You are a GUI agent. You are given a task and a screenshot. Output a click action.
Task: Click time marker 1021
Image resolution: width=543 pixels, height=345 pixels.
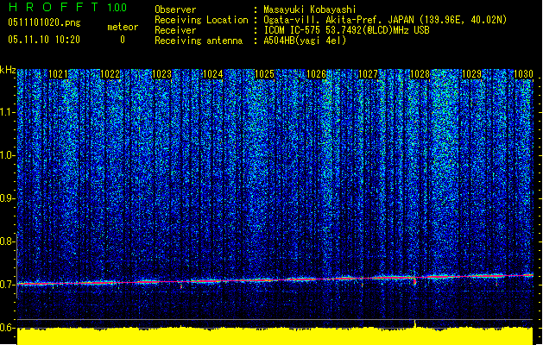click(x=58, y=74)
